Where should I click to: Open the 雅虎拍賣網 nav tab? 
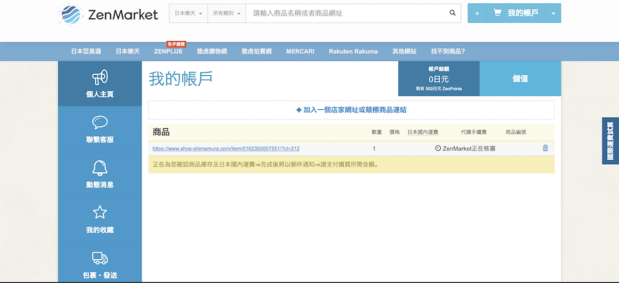click(257, 51)
